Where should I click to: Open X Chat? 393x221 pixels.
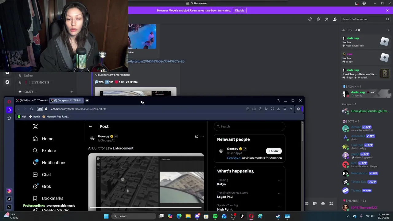click(x=42, y=175)
